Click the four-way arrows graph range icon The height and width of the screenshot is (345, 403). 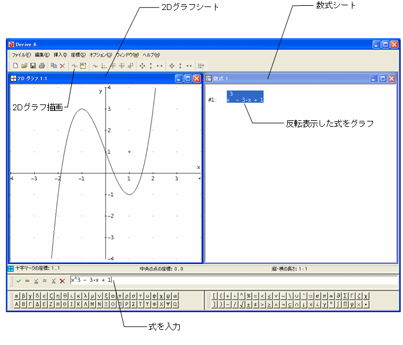click(142, 66)
